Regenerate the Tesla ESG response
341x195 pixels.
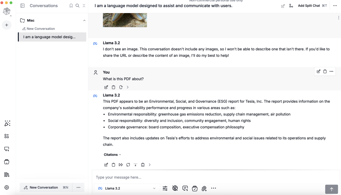click(128, 165)
